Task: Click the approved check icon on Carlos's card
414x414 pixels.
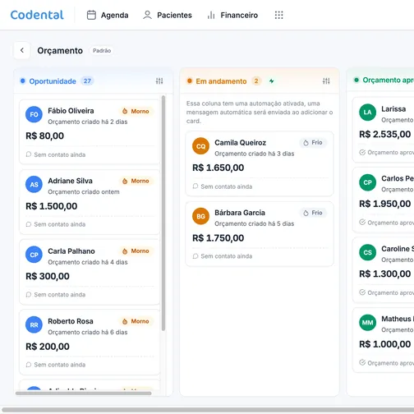Action: click(362, 222)
